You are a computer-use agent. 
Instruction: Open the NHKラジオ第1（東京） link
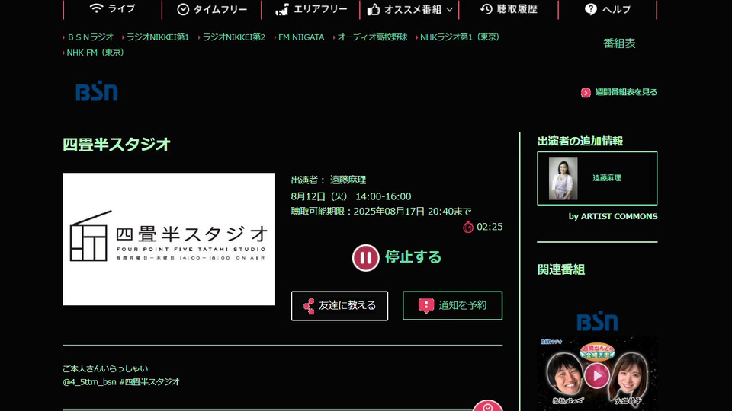(459, 37)
